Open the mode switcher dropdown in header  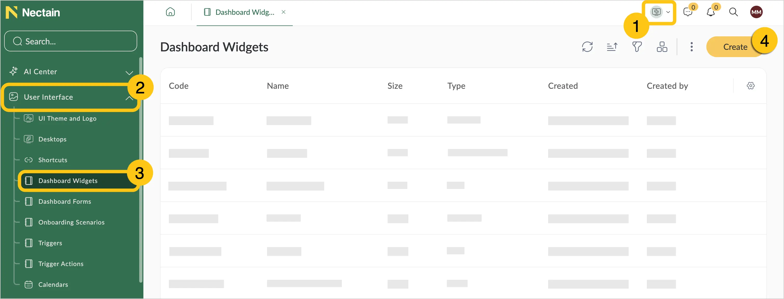(x=660, y=12)
